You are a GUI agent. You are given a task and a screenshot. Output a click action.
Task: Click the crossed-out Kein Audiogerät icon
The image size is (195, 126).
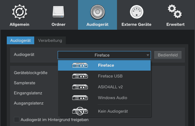80,111
